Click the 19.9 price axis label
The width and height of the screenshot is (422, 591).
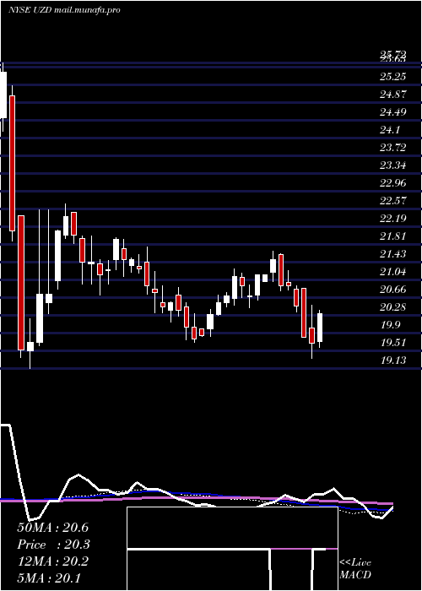pos(390,325)
